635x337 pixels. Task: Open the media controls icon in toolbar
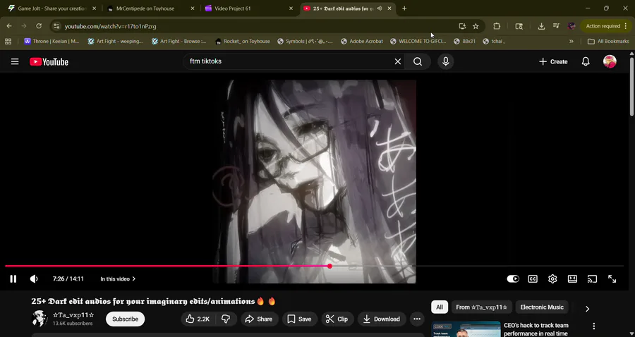pos(556,26)
